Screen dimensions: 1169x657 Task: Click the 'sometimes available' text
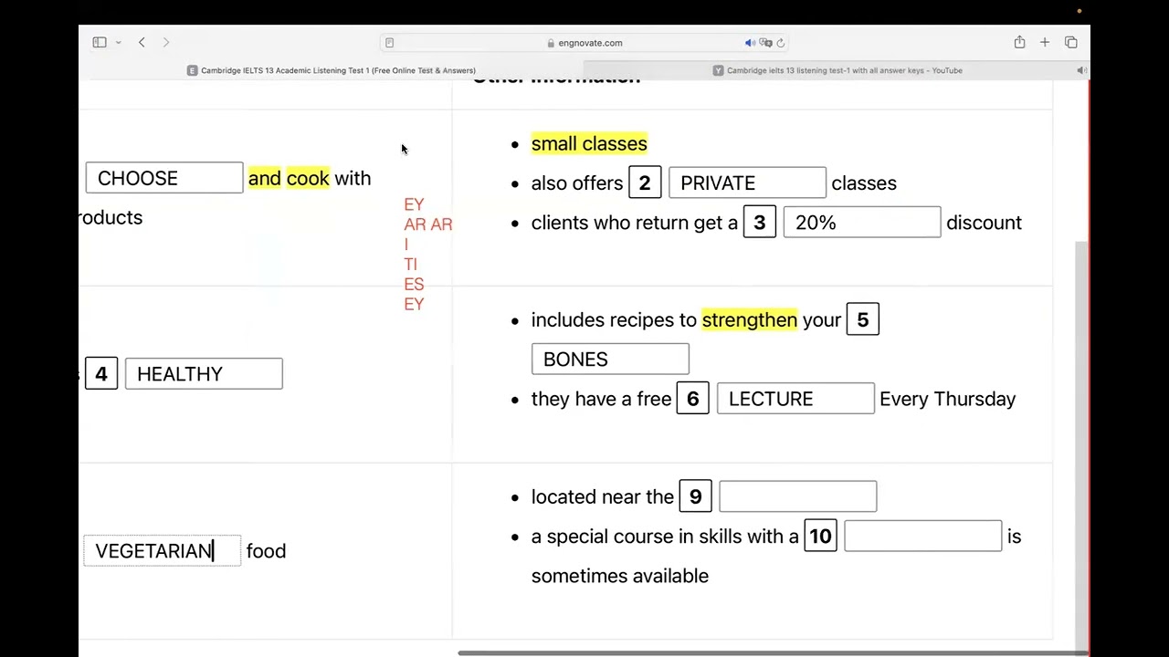point(620,576)
